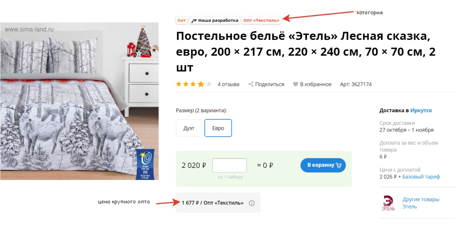Open the 4 отзыва reviews link

228,84
